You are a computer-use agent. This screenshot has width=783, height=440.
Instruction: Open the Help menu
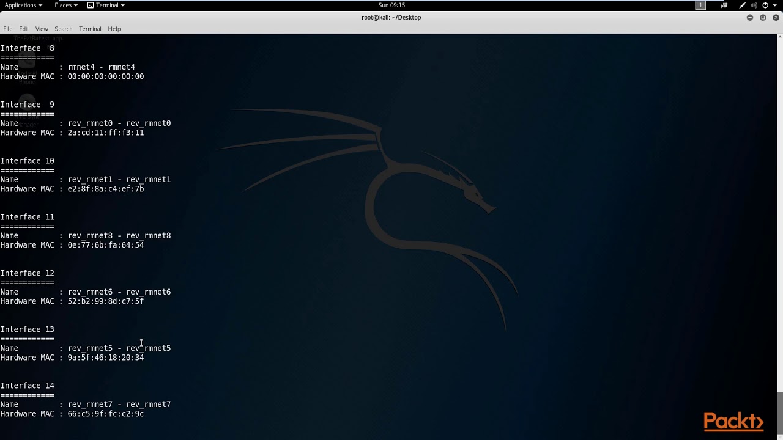(114, 29)
